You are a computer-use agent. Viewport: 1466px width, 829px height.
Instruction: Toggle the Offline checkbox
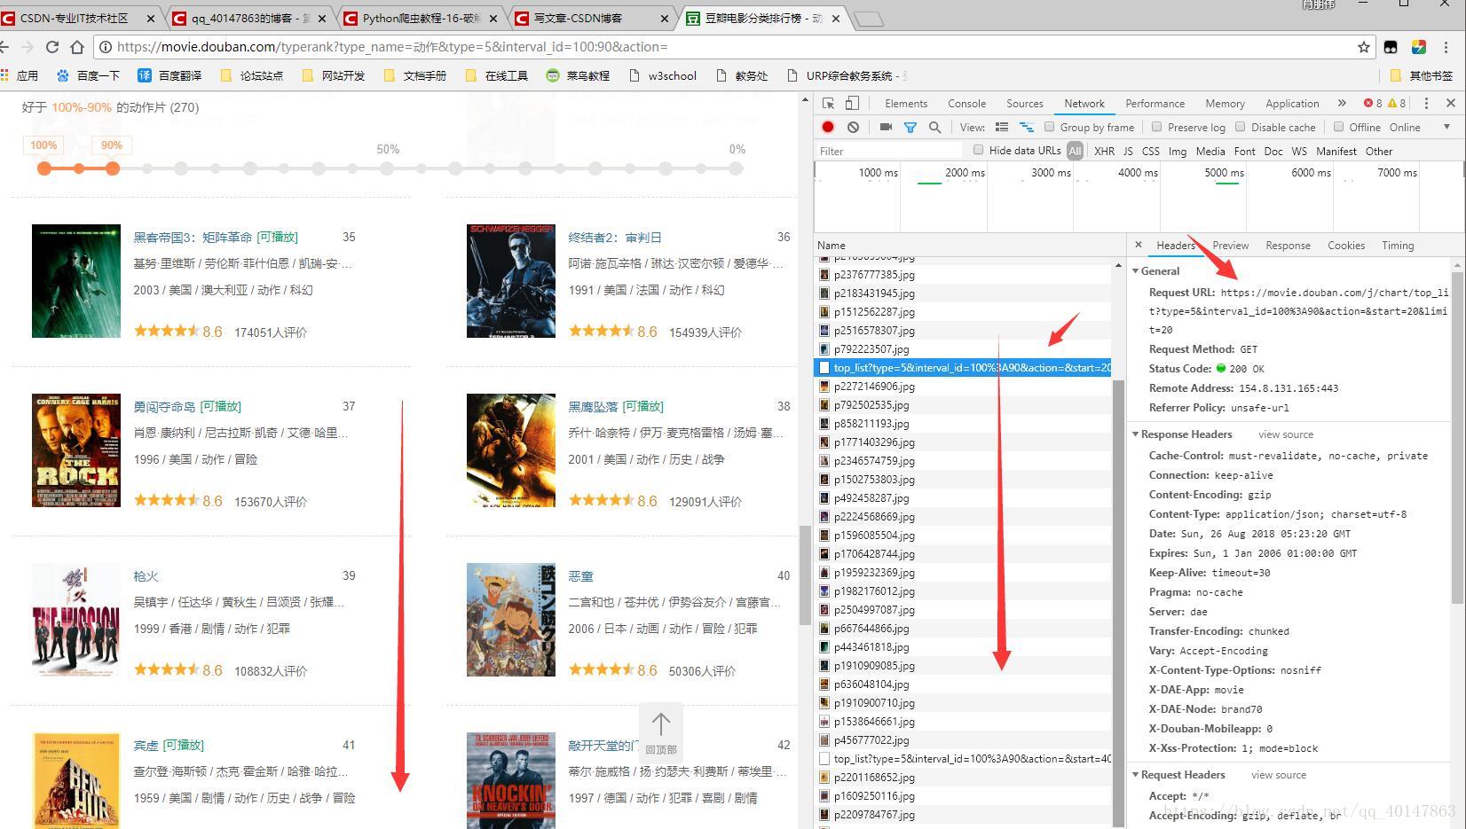click(1338, 127)
